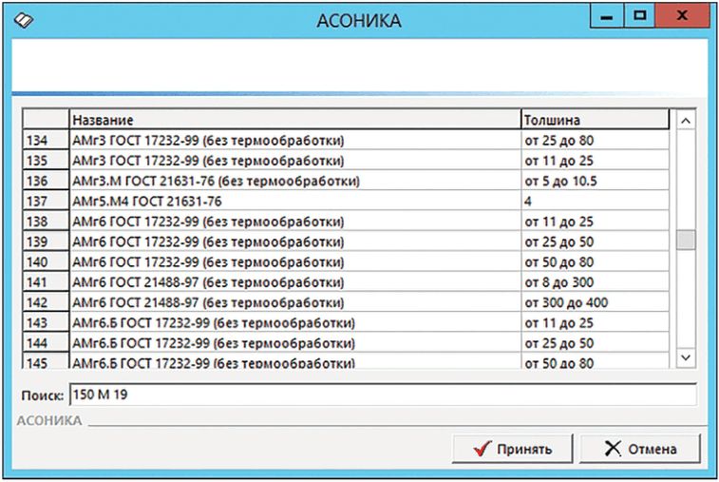Click the Поиск search input field
Screen dimensions: 719x482
point(382,395)
